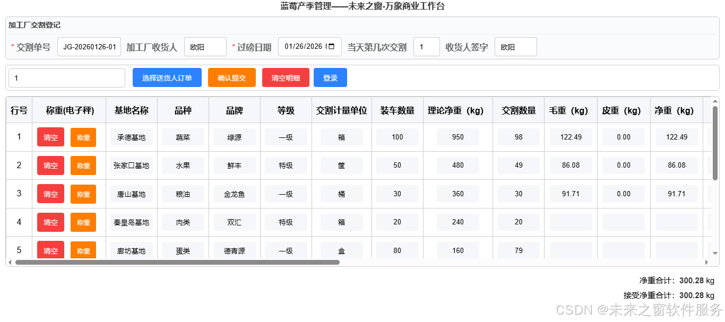Image resolution: width=725 pixels, height=322 pixels.
Task: Click the table's vertical scrollbar thumb
Action: point(715,143)
